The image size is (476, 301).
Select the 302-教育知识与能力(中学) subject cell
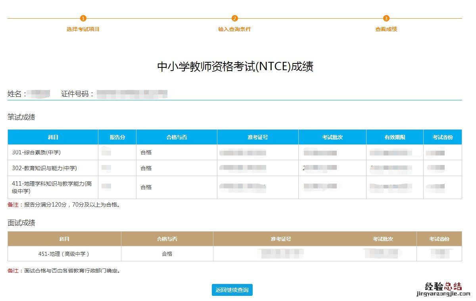(x=44, y=168)
